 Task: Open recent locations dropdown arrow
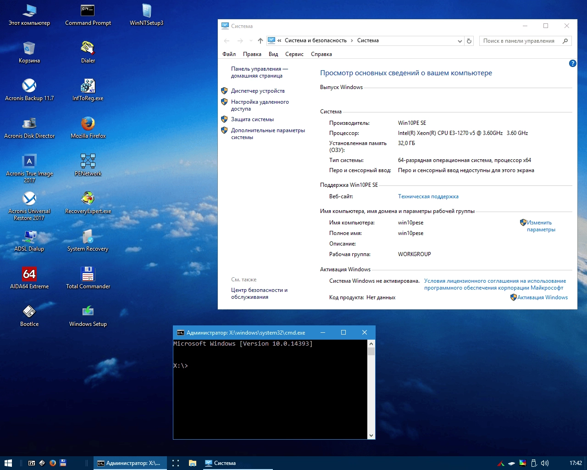pos(251,41)
